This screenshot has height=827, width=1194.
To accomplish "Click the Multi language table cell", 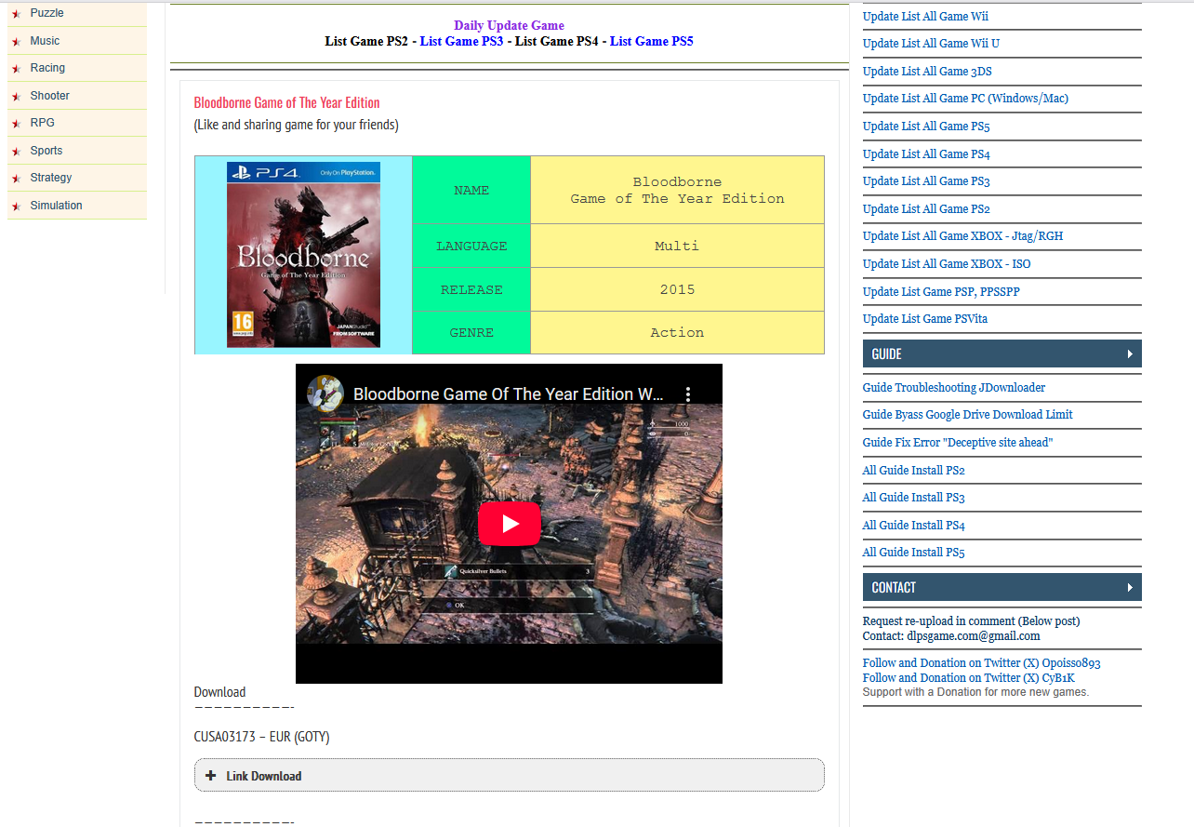I will tap(677, 246).
